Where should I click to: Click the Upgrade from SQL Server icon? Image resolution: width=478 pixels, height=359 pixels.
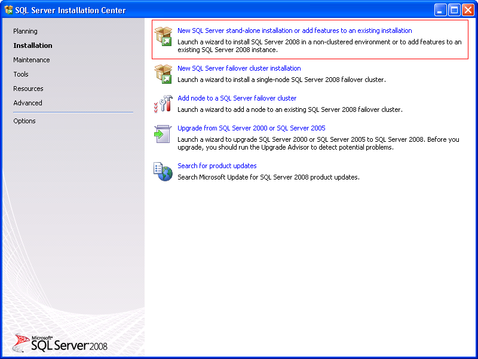click(163, 134)
